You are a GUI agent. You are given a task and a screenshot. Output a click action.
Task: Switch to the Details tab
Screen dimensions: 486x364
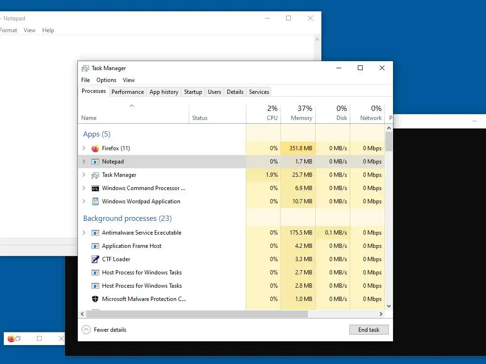(x=235, y=92)
